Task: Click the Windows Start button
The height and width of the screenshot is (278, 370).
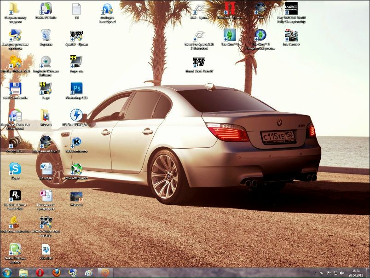Action: [8, 273]
